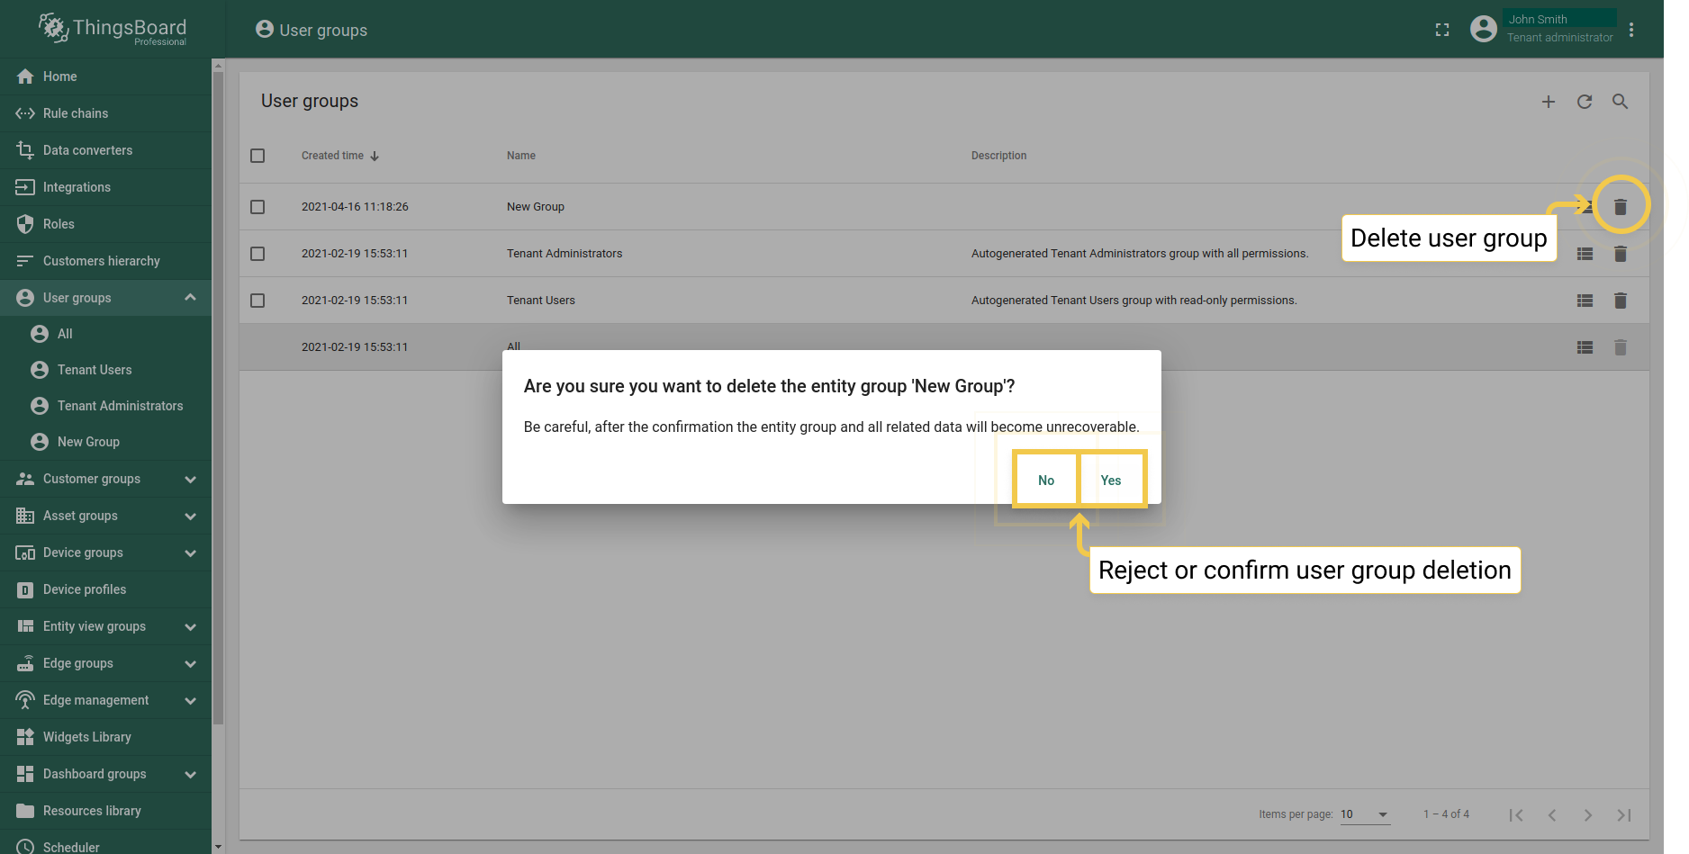Click the pagination text 1 – 4 of 4
Image resolution: width=1689 pixels, height=854 pixels.
pos(1446,814)
